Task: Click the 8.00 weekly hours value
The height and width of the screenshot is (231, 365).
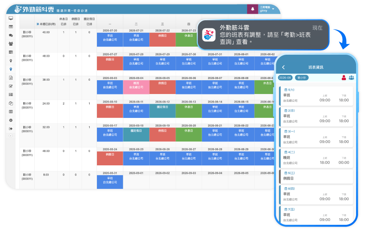Action: coord(46,175)
